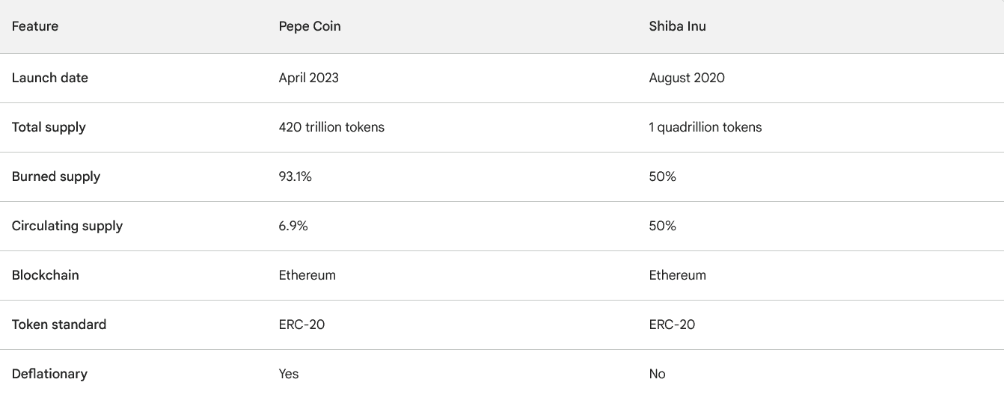Screen dimensions: 1004x397
Task: Click the "Feature" column header
Action: click(35, 26)
